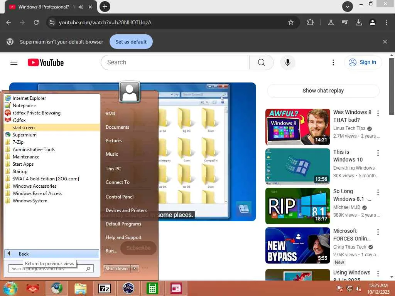Viewport: 395px width, 296px height.
Task: Focus the Search programs and files box
Action: click(x=51, y=269)
